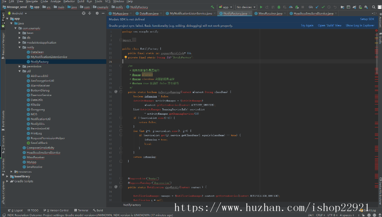Select NotificationUtil in the project tree

tap(40, 119)
